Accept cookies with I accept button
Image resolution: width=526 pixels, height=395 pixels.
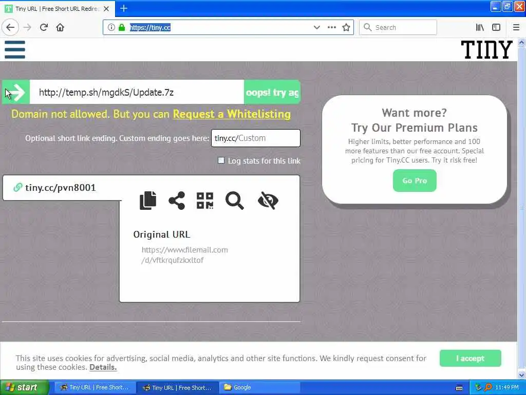[471, 358]
